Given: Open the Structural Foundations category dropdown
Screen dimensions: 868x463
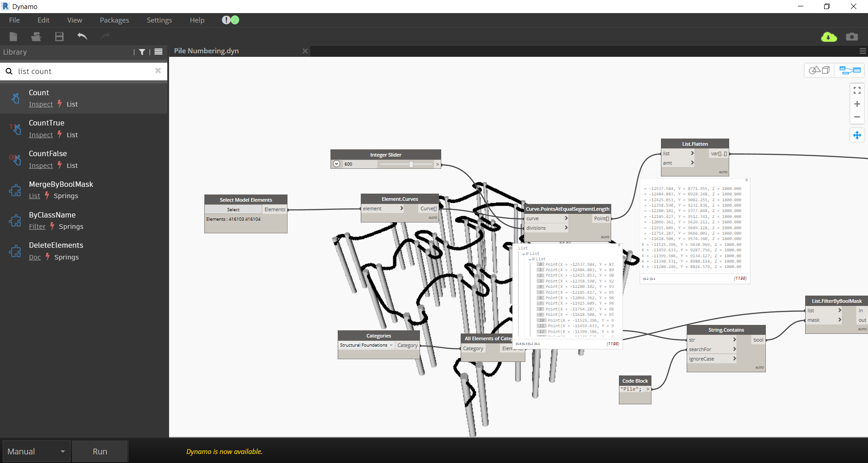Looking at the screenshot, I should click(366, 345).
